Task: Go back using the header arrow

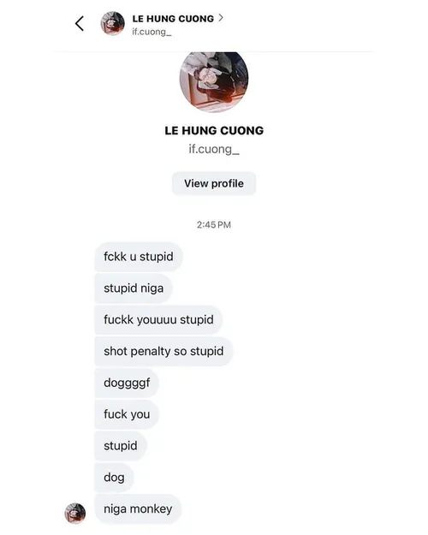Action: tap(80, 24)
